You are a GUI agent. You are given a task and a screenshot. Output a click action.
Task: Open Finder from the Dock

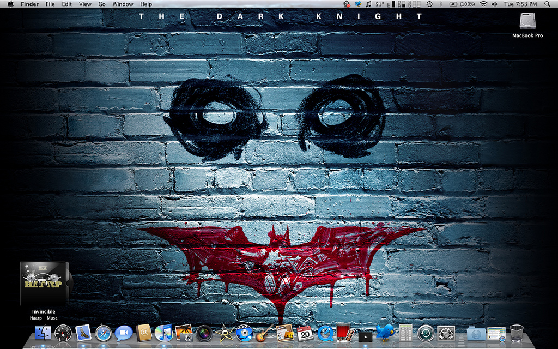(43, 333)
